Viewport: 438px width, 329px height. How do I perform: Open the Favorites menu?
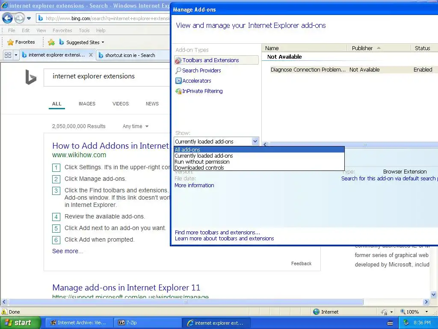(x=62, y=30)
